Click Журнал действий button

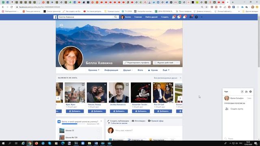coord(164,63)
